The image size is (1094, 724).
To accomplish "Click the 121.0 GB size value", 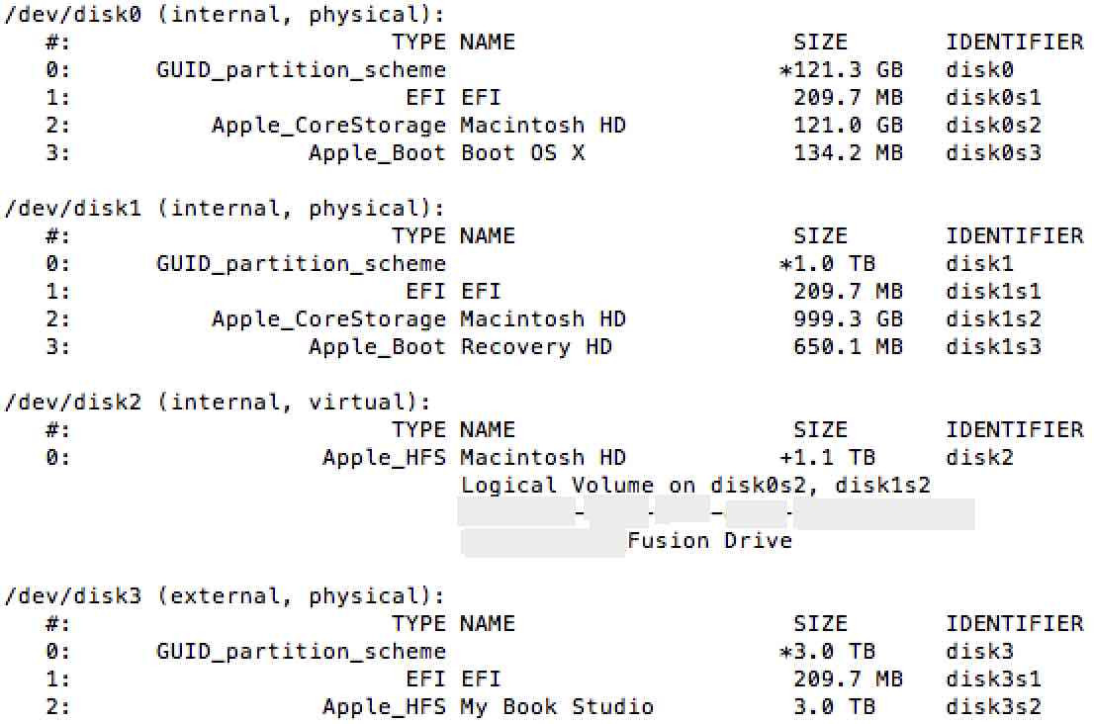I will click(x=848, y=126).
